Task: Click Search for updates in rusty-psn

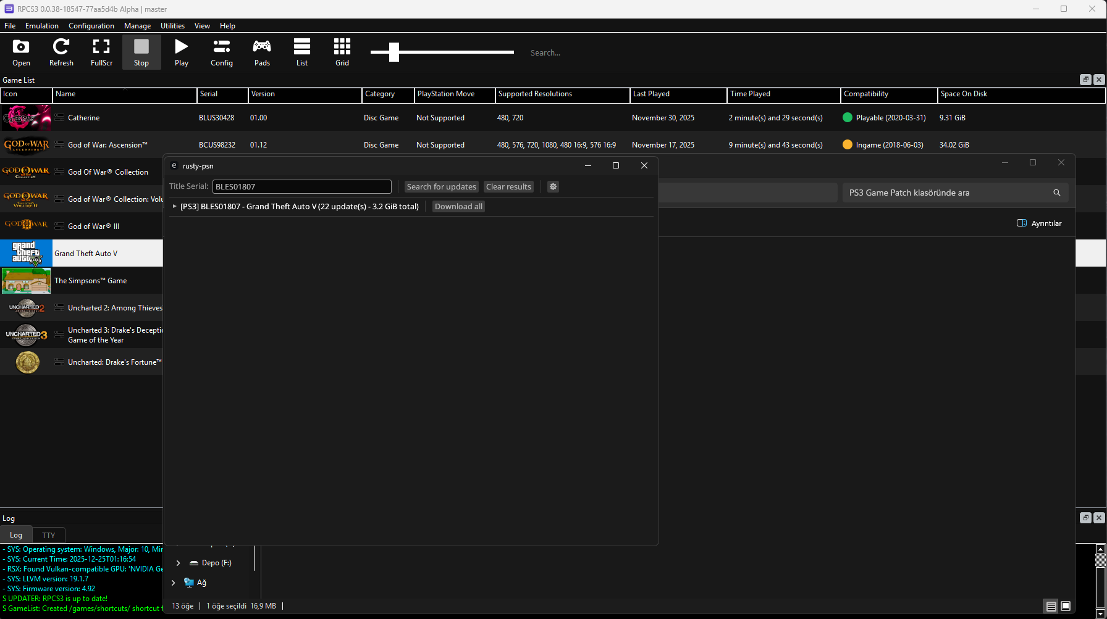Action: 442,186
